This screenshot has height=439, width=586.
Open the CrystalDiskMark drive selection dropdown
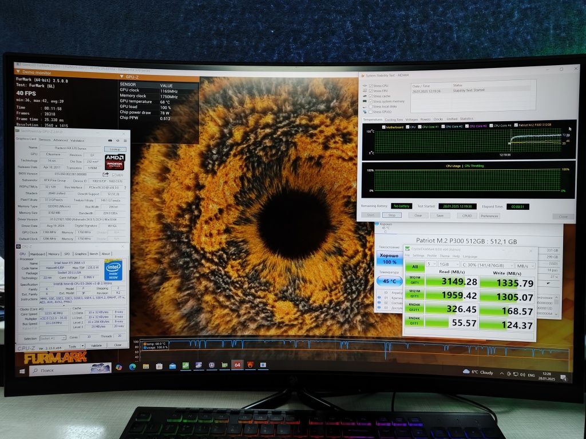click(x=488, y=265)
